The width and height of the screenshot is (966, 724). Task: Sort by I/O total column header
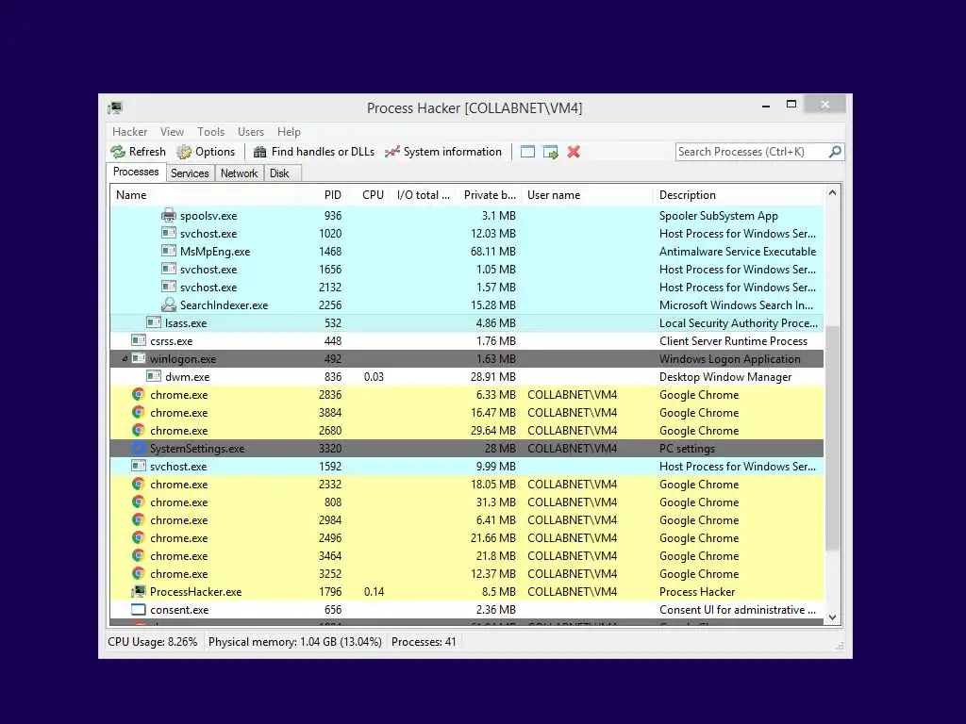(x=424, y=194)
